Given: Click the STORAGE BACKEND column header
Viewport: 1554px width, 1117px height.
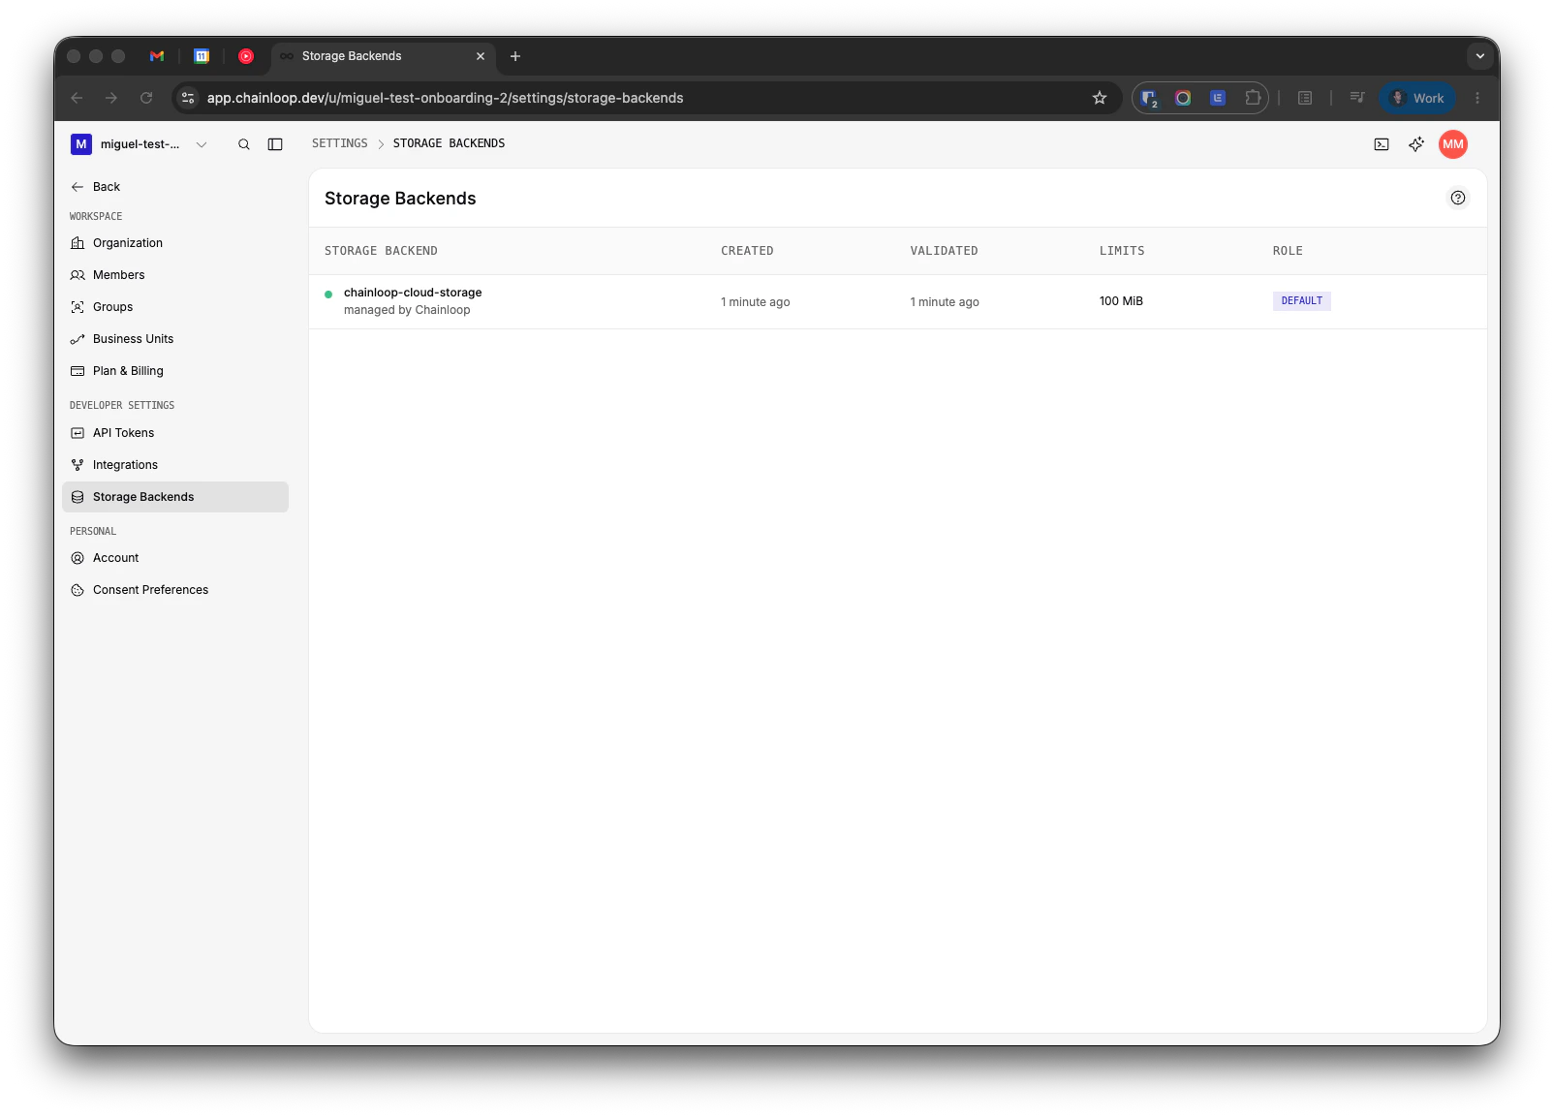Looking at the screenshot, I should pos(381,251).
